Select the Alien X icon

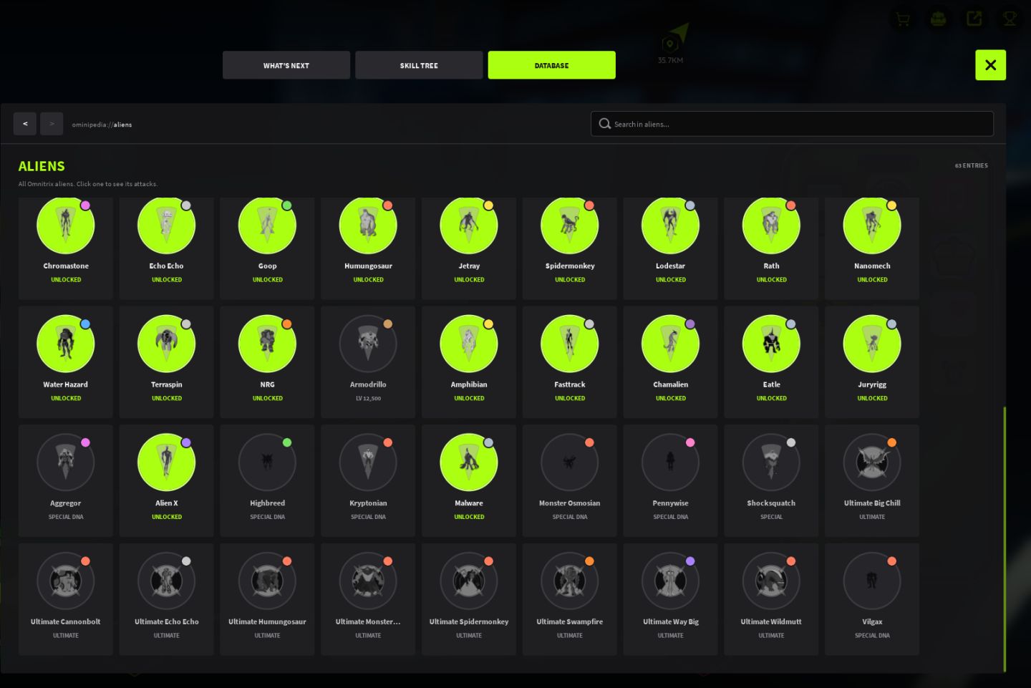pos(166,462)
